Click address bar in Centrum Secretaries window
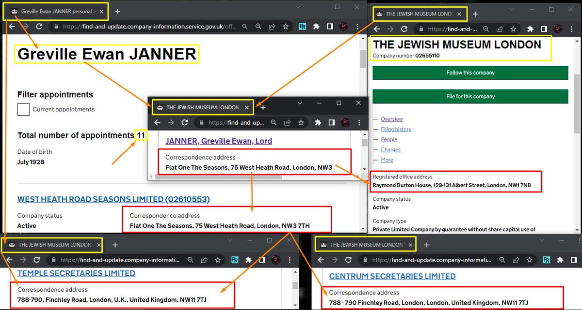Viewport: 582px width, 310px height. 432,260
